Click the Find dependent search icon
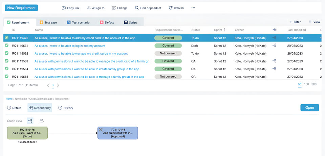This screenshot has width=325, height=156. 137,8
